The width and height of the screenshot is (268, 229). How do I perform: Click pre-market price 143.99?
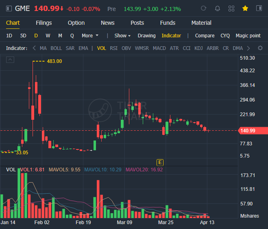(133, 9)
